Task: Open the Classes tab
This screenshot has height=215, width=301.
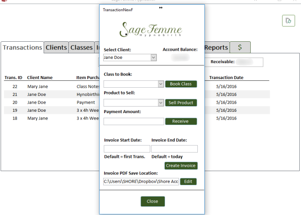Action: [81, 47]
